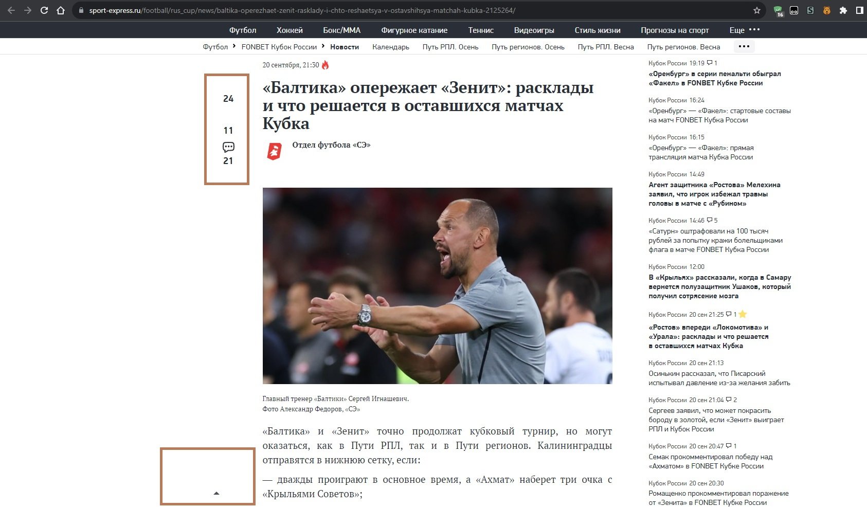Expand the three-dot menu in the cup navigation
This screenshot has width=867, height=507.
[x=743, y=46]
